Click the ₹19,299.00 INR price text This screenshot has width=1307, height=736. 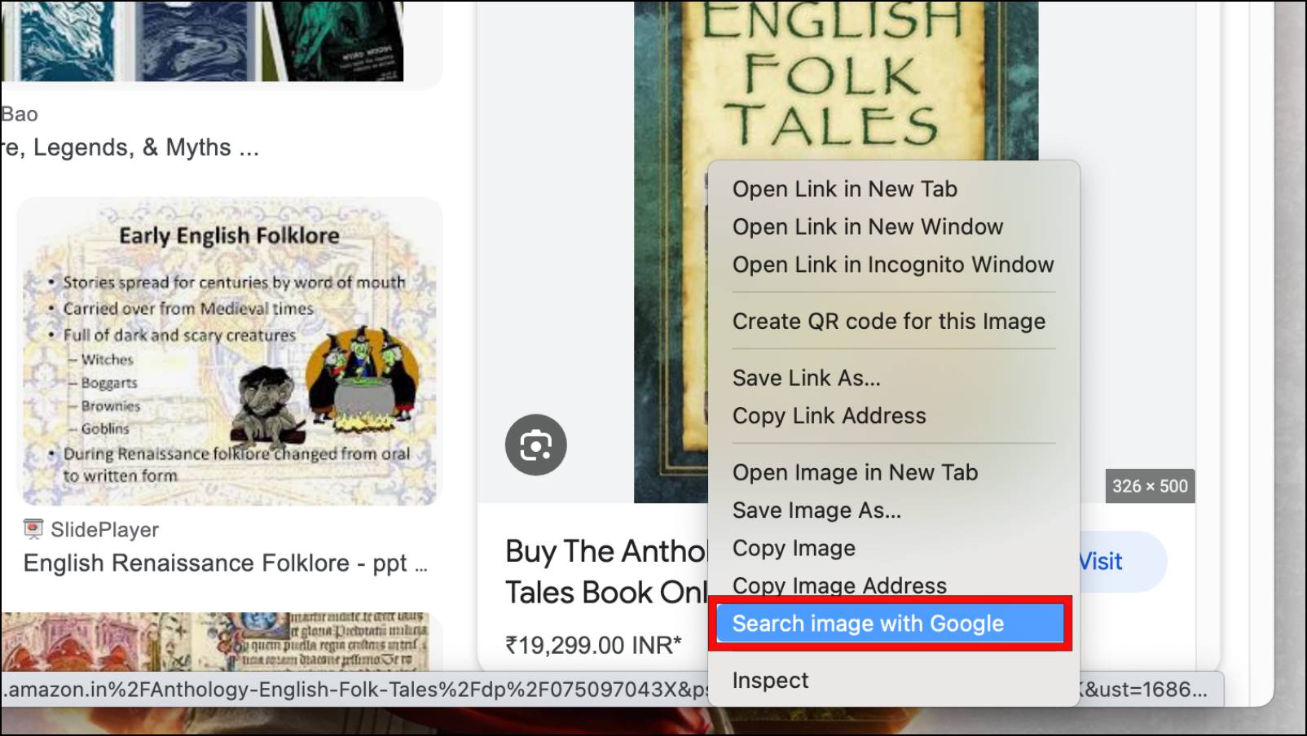[x=593, y=645]
